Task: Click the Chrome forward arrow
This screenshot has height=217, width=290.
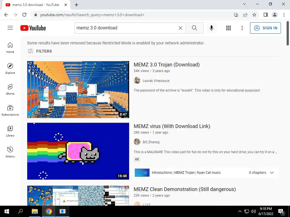Action: (15, 15)
